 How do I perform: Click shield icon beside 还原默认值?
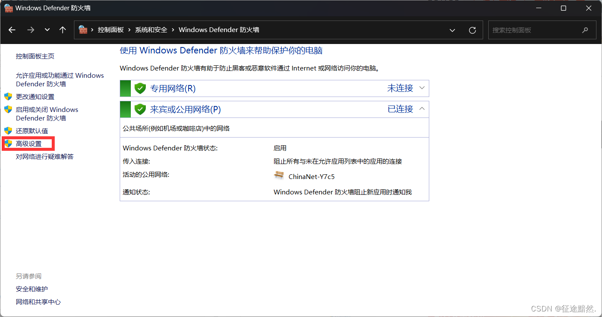[8, 131]
